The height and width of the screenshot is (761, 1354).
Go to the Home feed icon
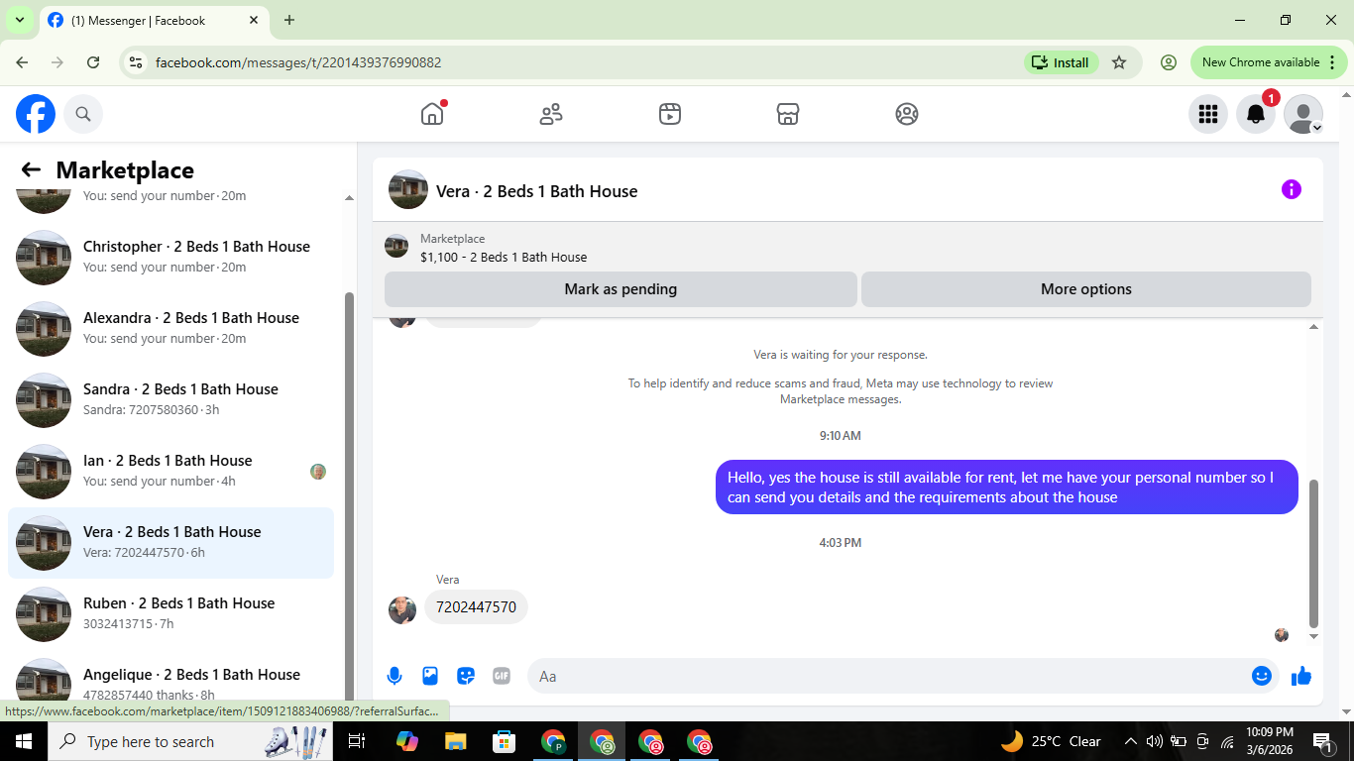(x=432, y=114)
